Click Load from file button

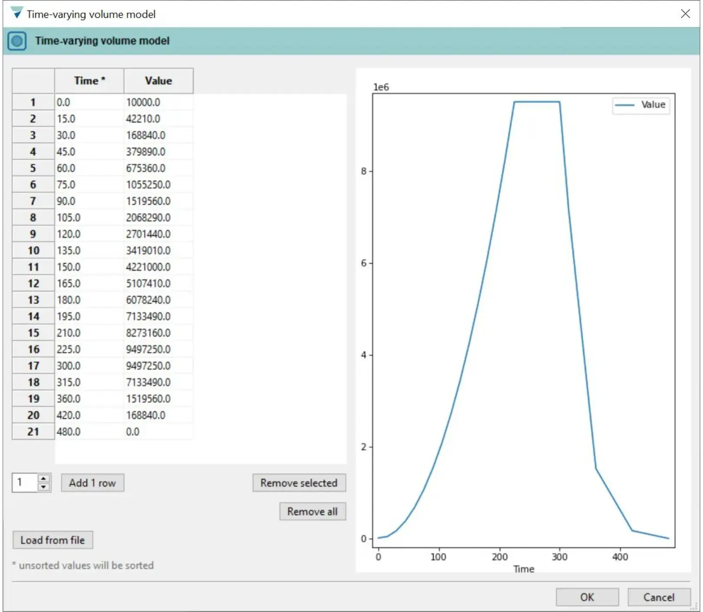tap(53, 540)
